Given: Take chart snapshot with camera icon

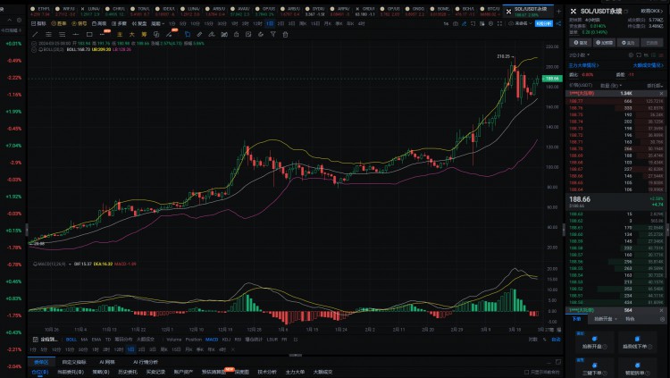Looking at the screenshot, I should coord(456,23).
